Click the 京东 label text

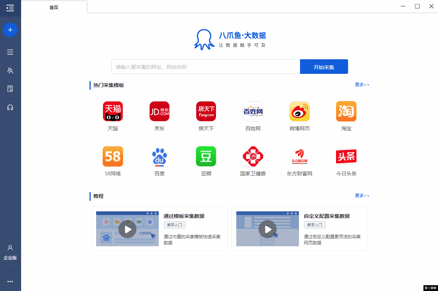[159, 128]
